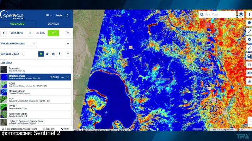Open the histogram chart tool
The height and width of the screenshot is (141, 252).
[x=249, y=81]
